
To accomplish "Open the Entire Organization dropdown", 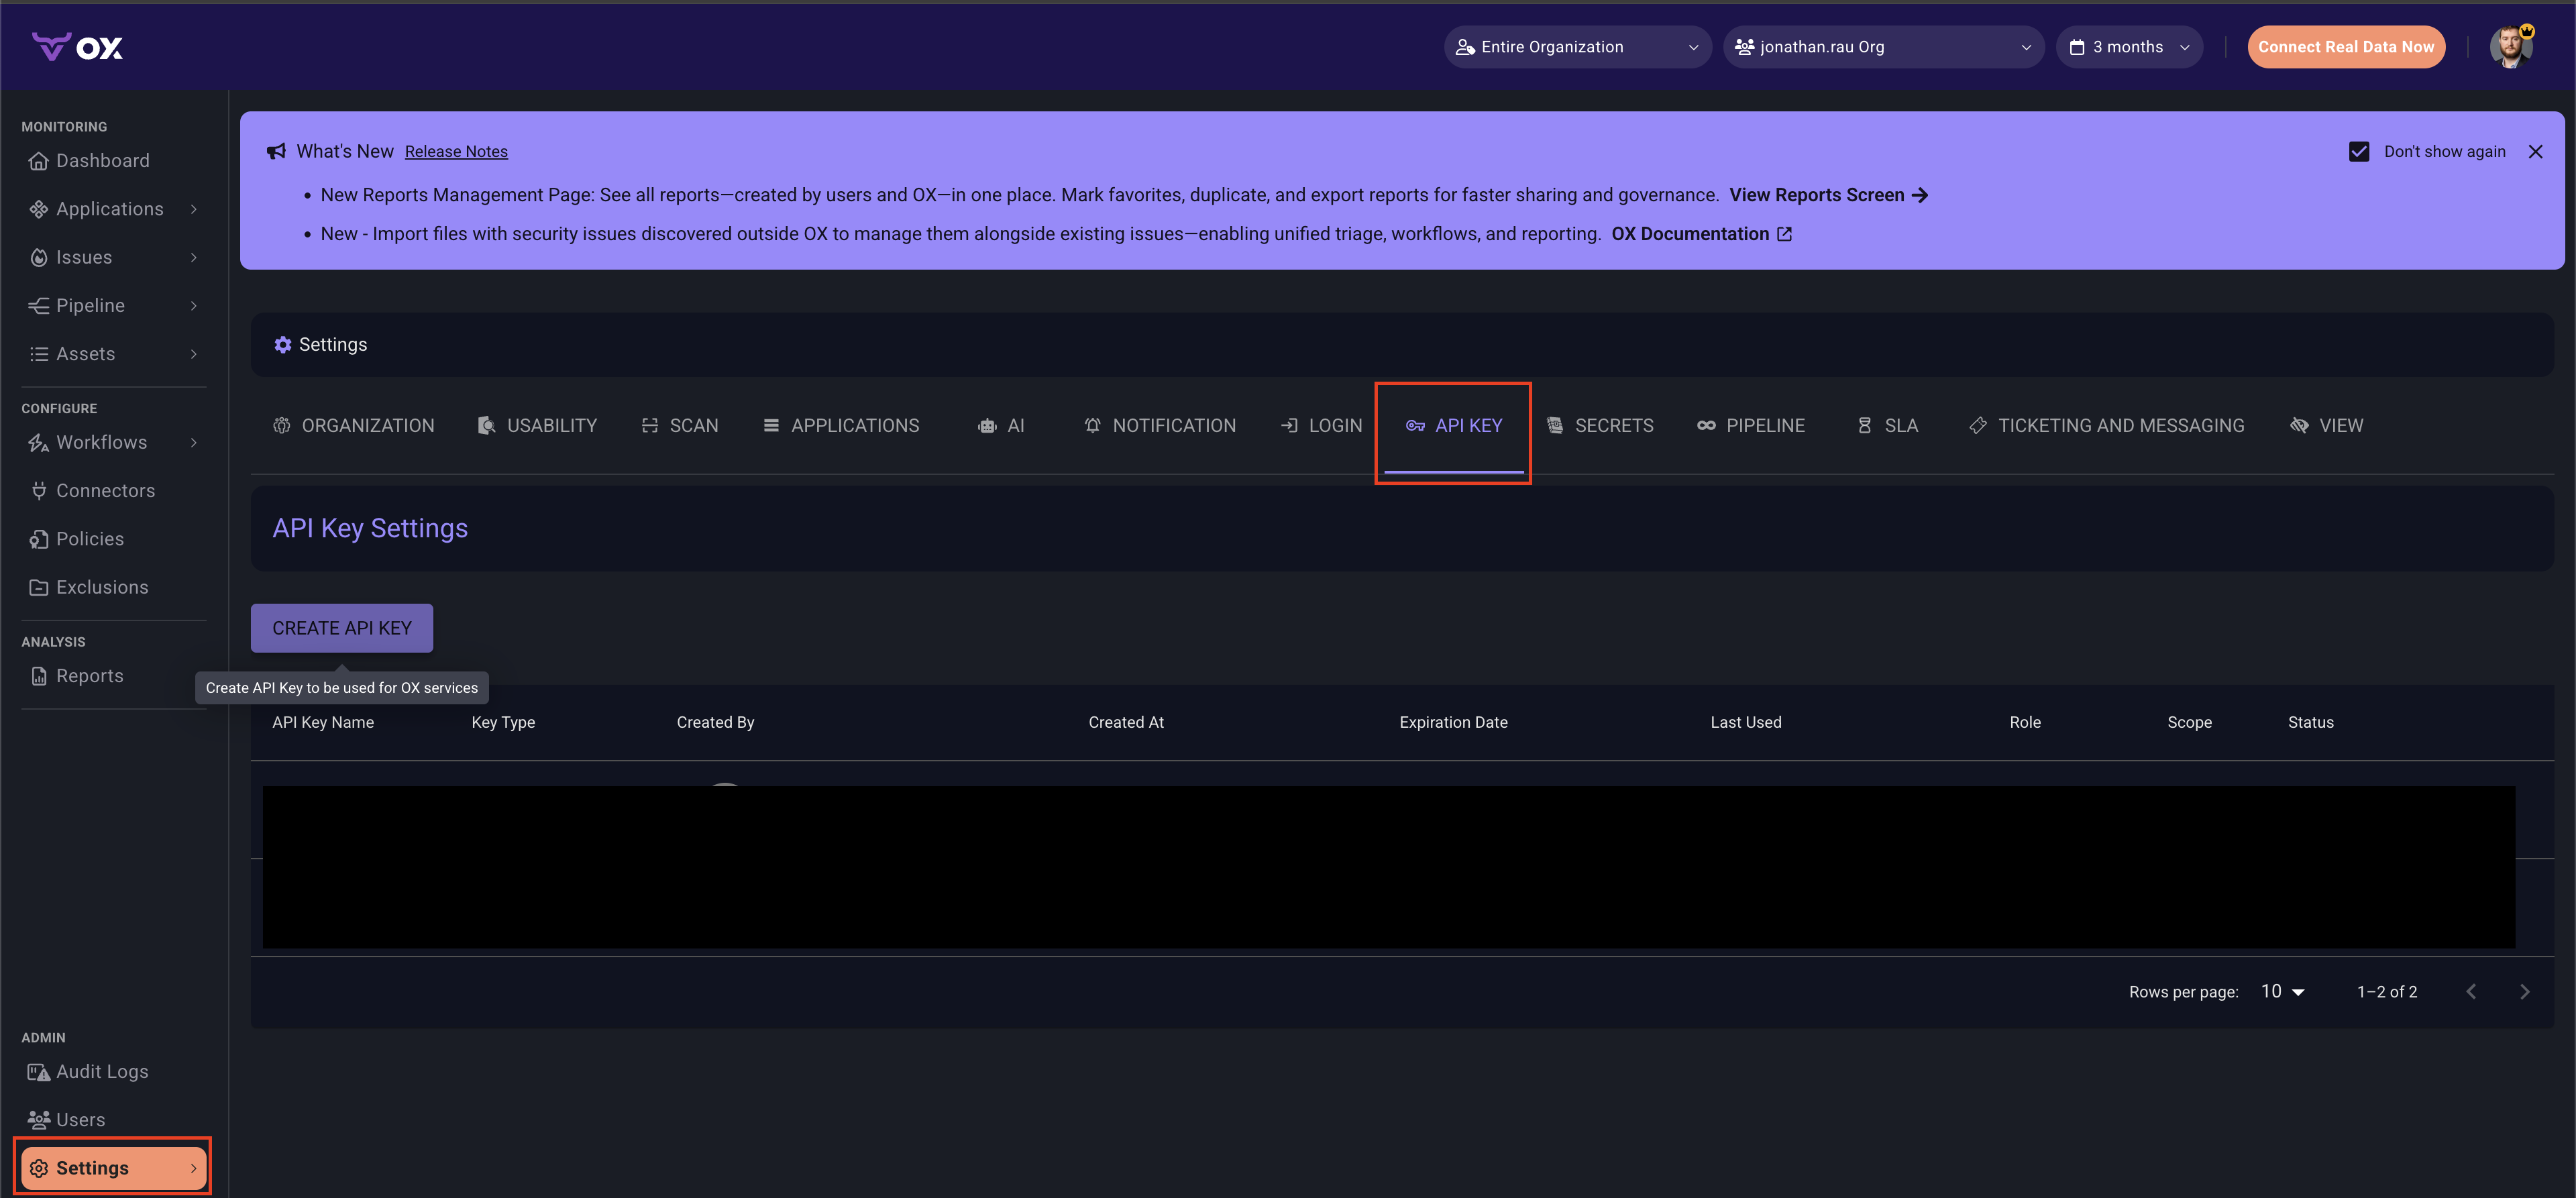I will [1577, 47].
